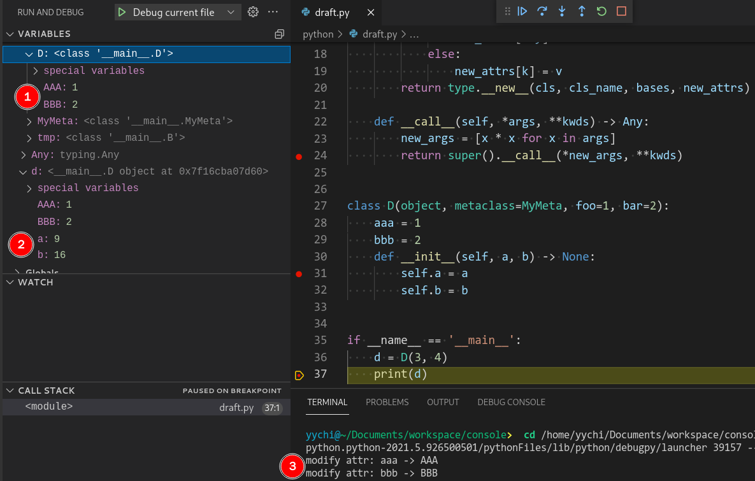Expand the tmp variable entry
Image resolution: width=755 pixels, height=481 pixels.
point(29,138)
